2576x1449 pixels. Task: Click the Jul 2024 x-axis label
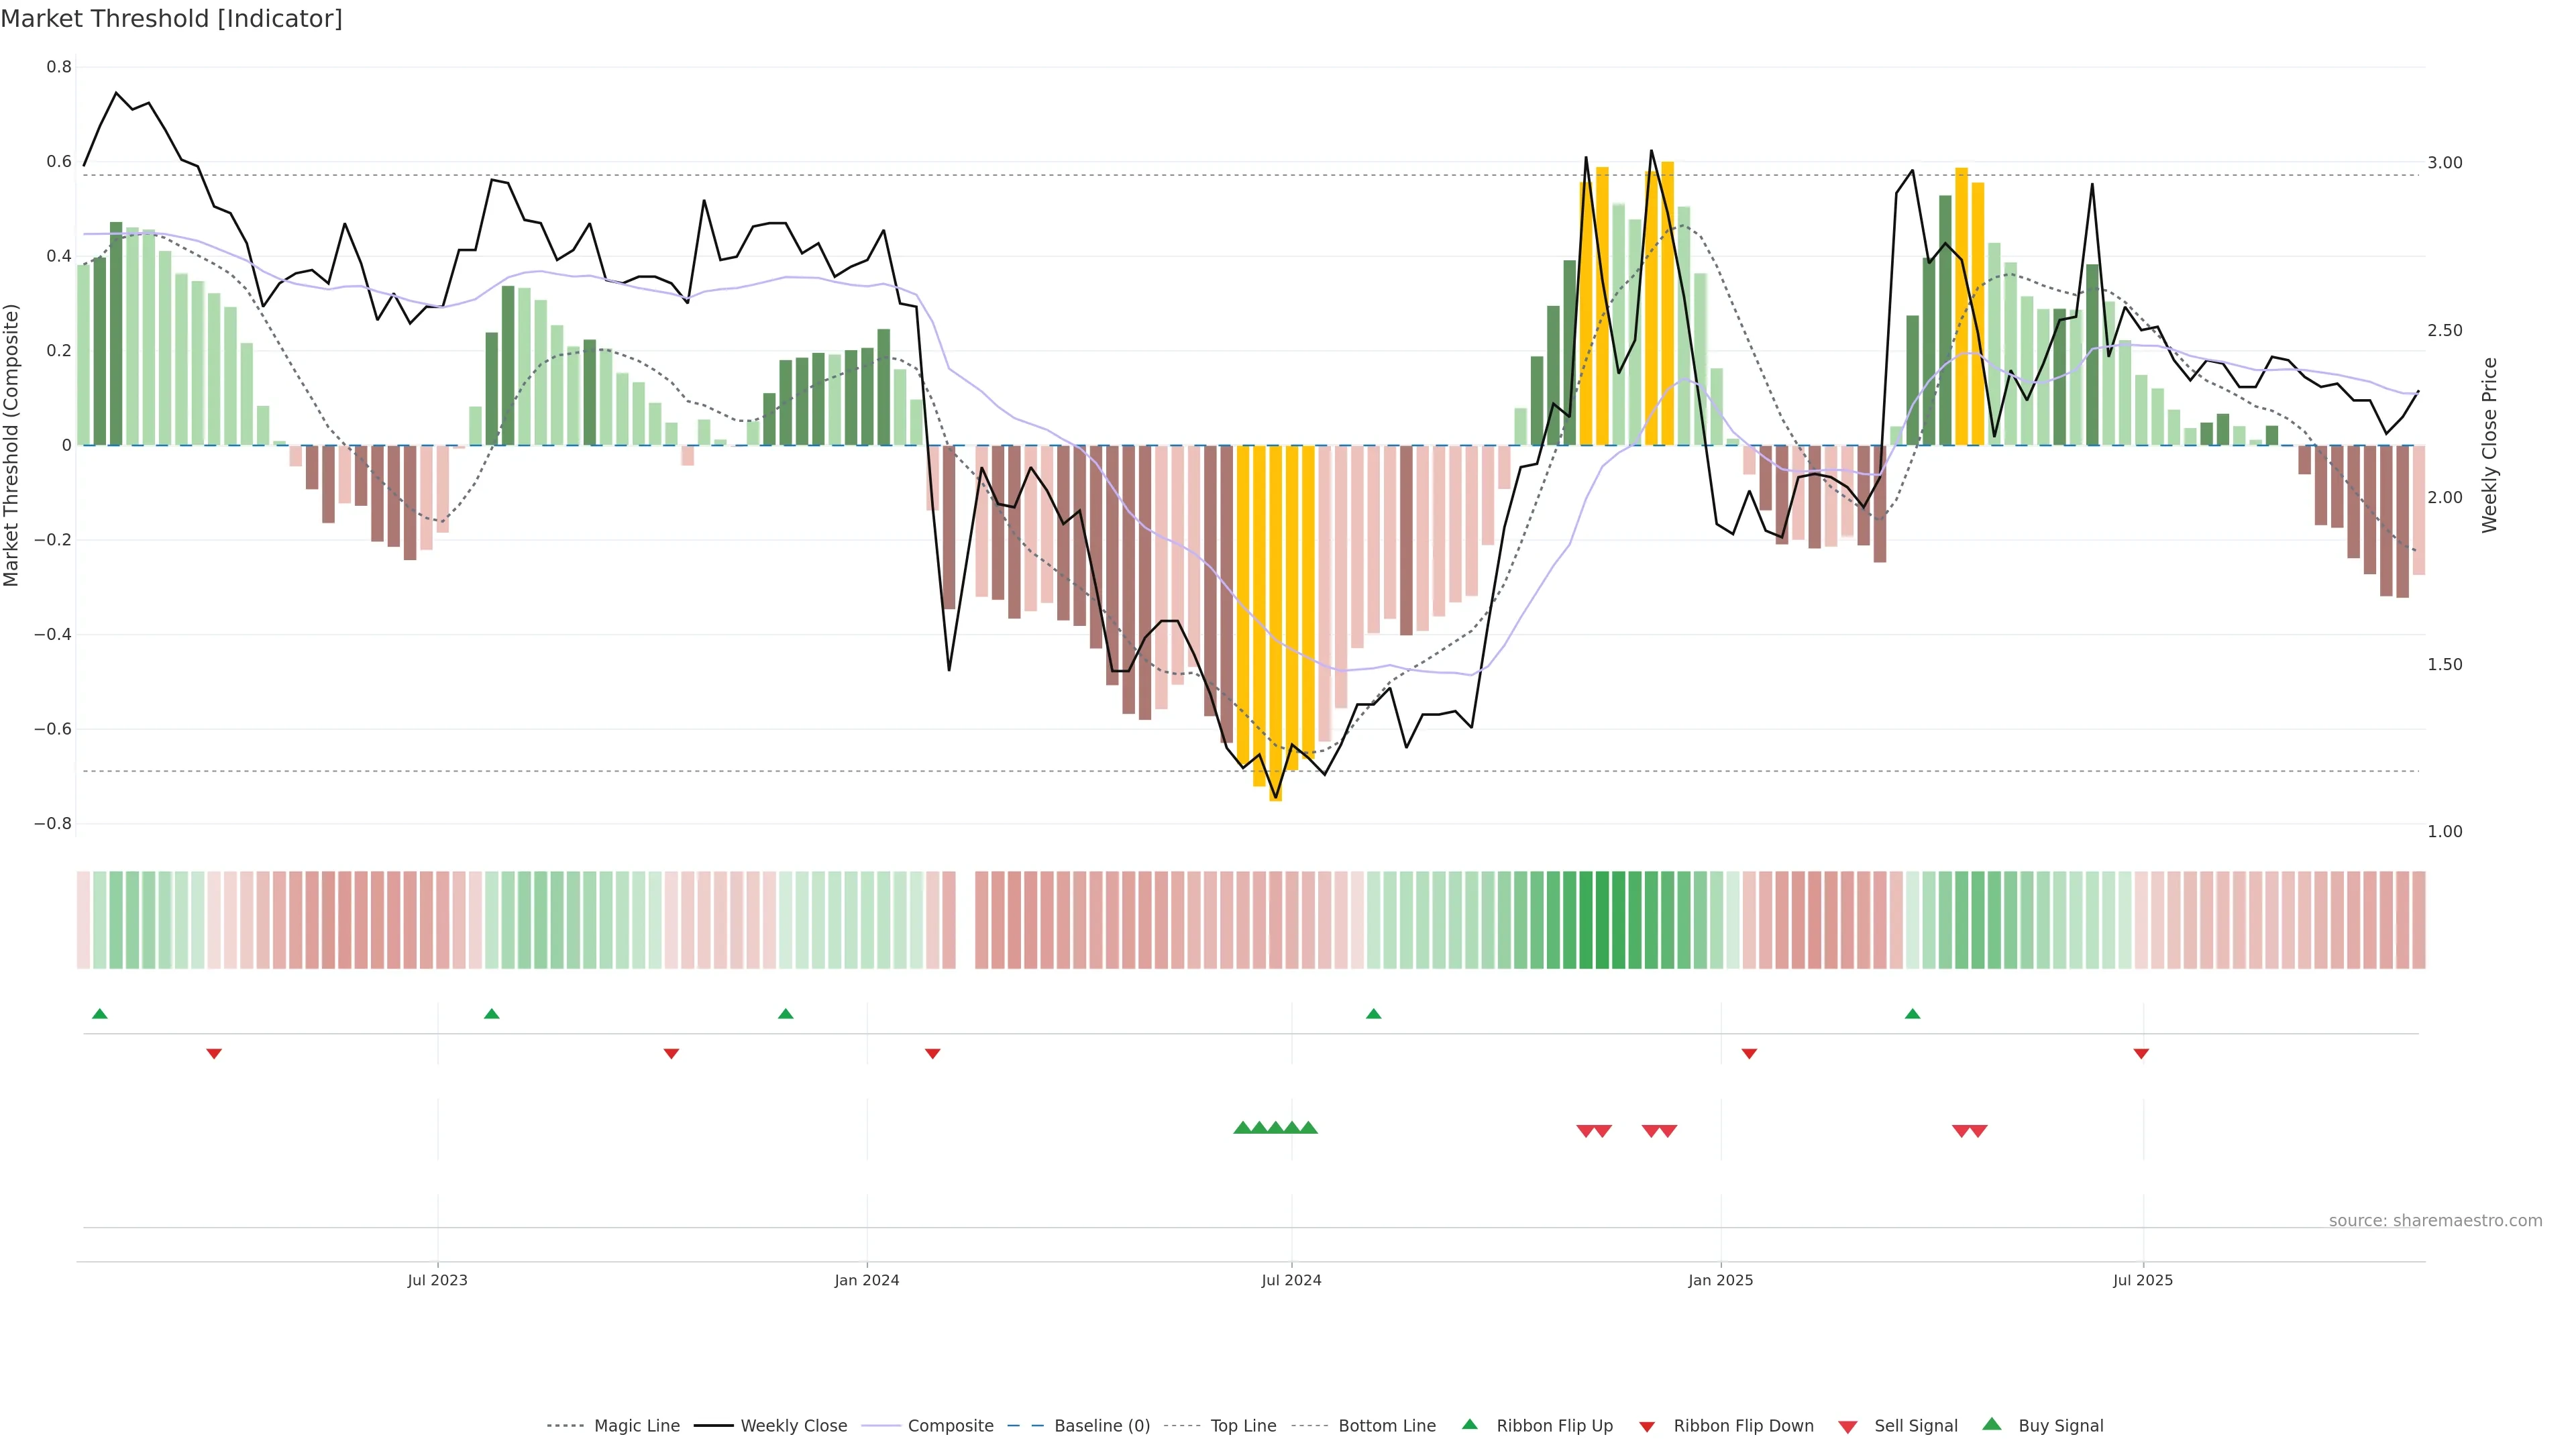[x=1291, y=1280]
